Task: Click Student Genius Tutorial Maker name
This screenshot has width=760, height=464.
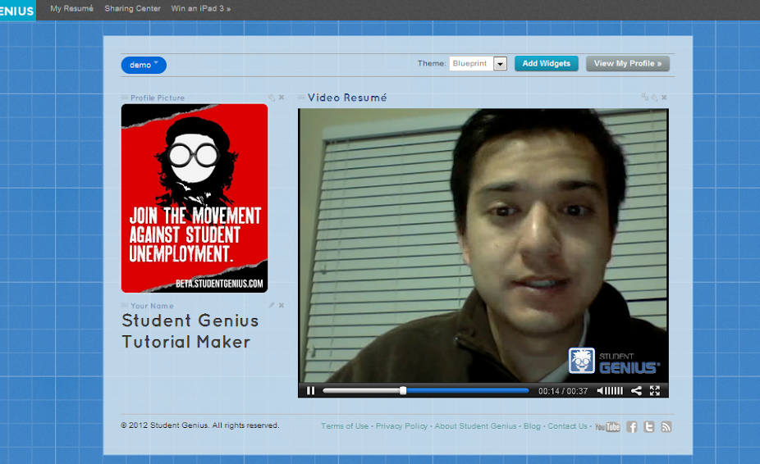Action: point(190,331)
